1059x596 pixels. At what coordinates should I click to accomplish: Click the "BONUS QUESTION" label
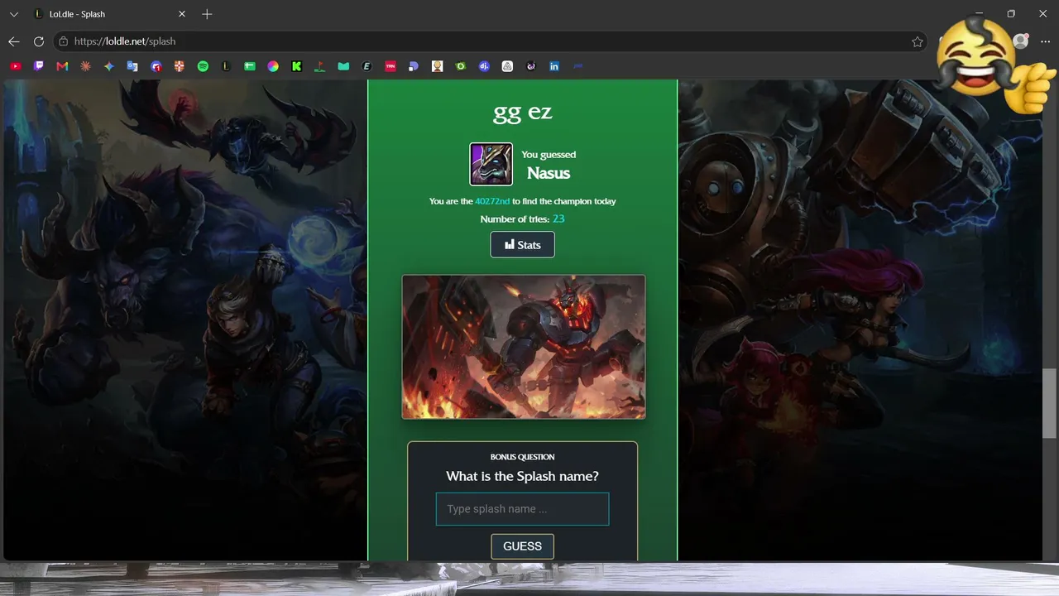[x=522, y=457]
